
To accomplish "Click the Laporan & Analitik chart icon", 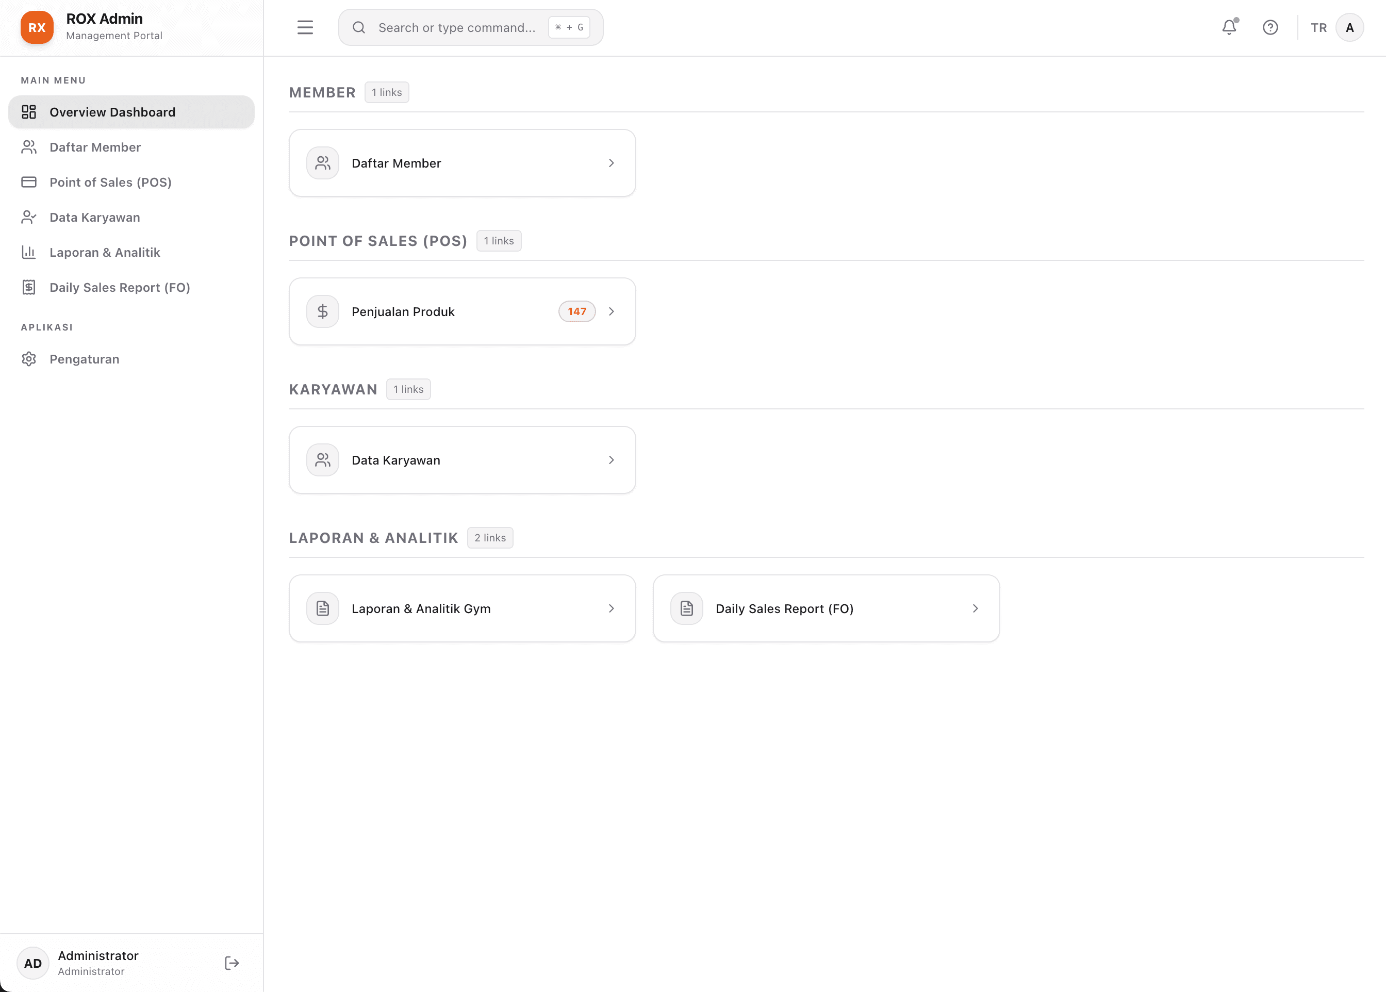I will [x=29, y=252].
